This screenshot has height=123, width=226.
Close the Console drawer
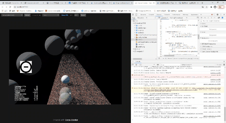tap(224, 61)
